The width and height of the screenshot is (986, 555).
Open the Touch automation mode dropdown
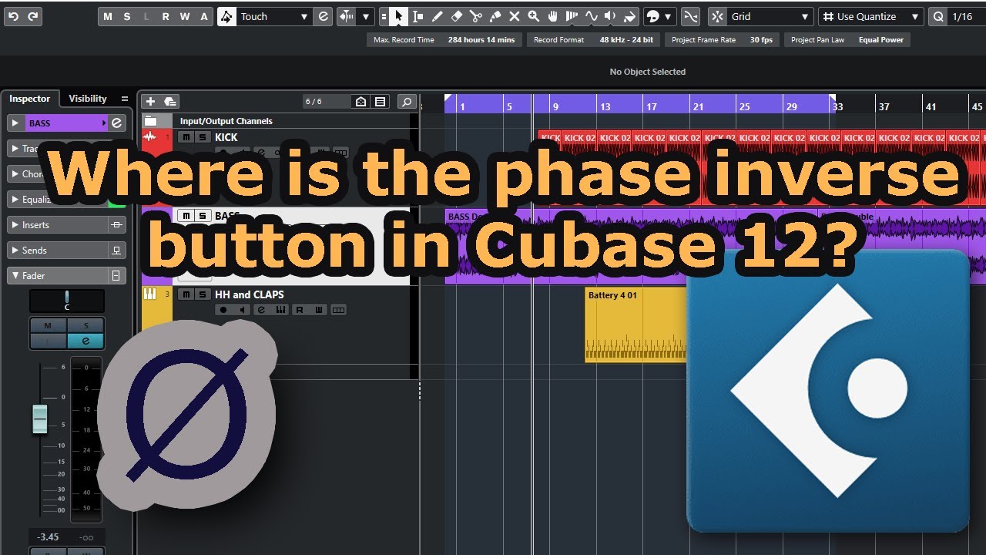tap(273, 16)
